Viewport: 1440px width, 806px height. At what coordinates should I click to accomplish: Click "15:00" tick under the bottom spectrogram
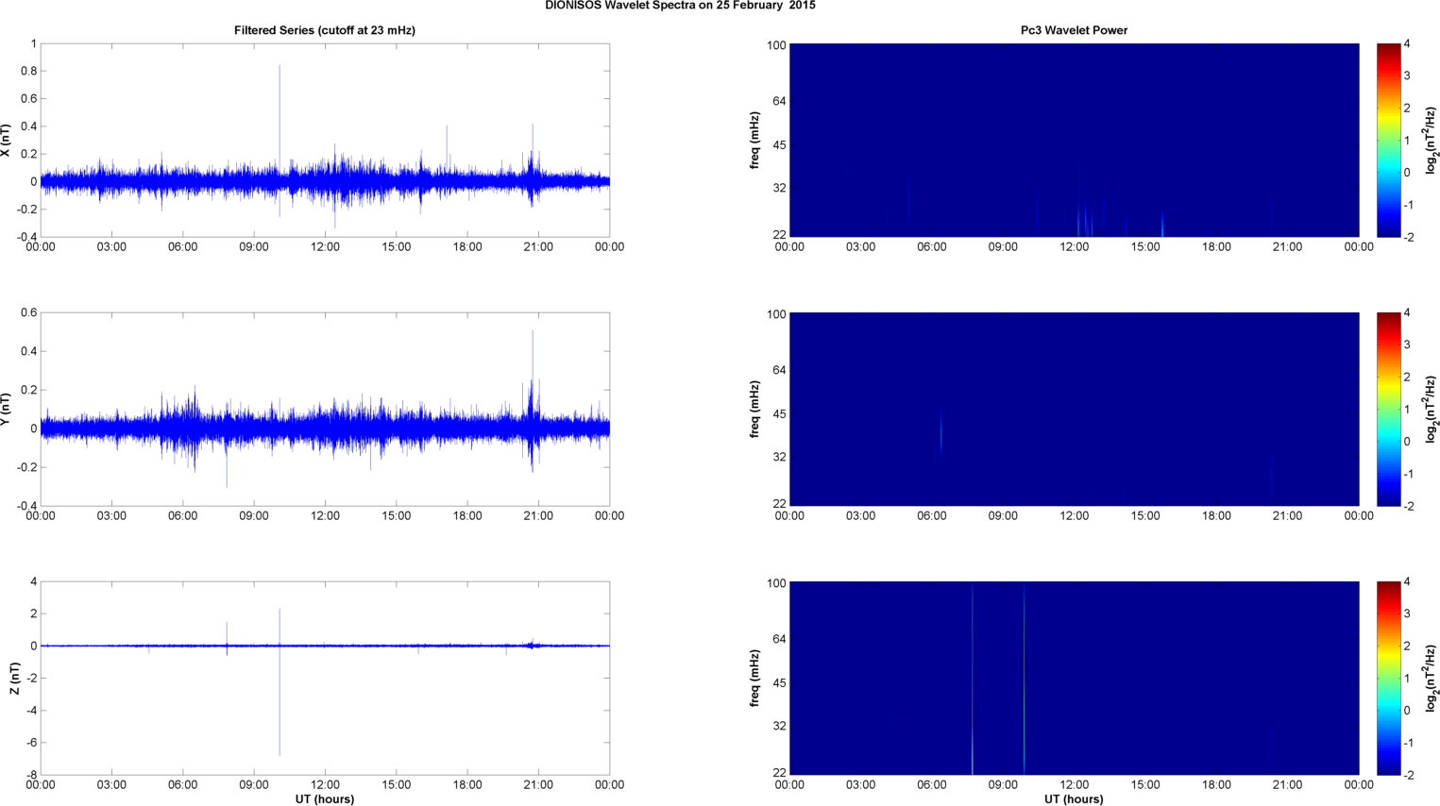click(x=1145, y=785)
